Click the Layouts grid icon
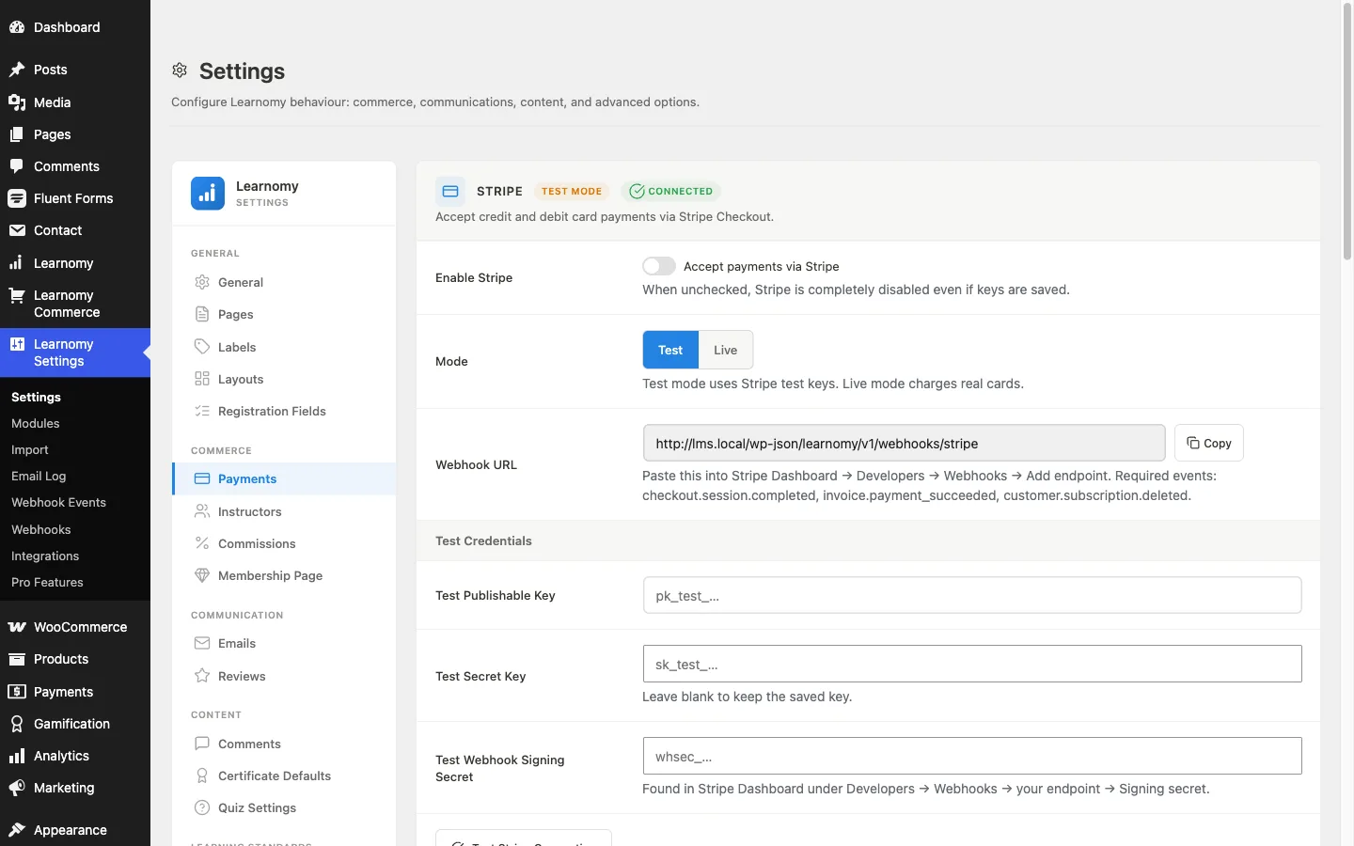Image resolution: width=1354 pixels, height=846 pixels. 202,379
